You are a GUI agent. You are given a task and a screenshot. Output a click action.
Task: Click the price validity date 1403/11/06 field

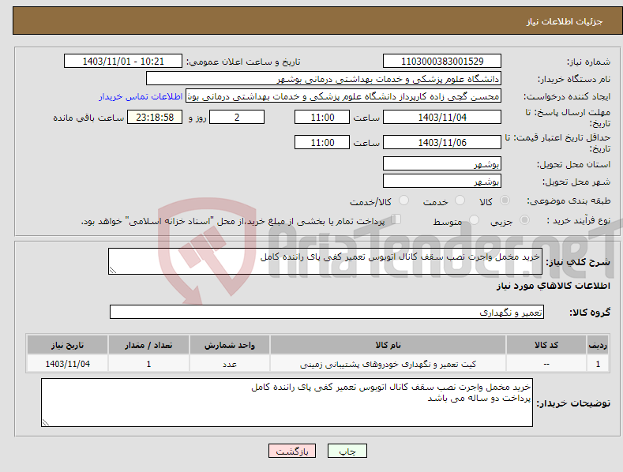tap(442, 142)
